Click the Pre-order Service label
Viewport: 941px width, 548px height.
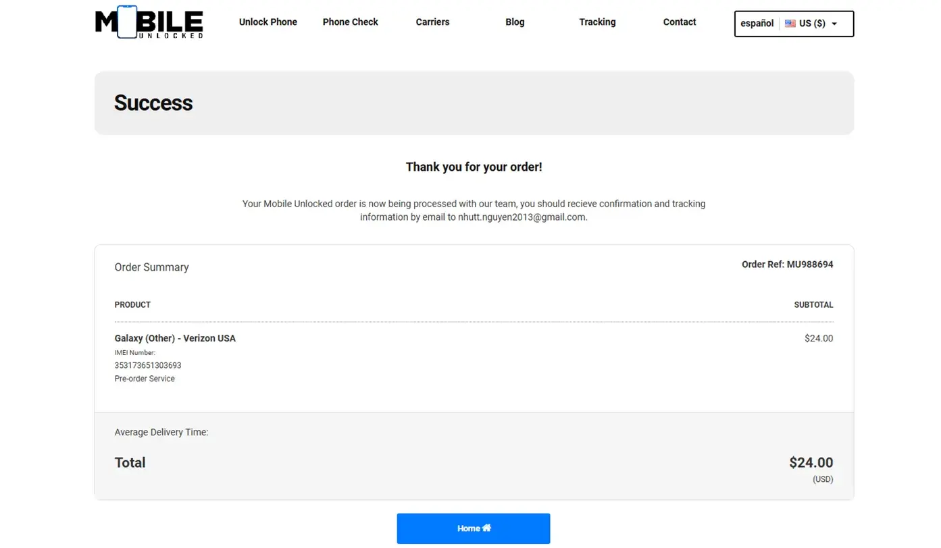pos(145,379)
